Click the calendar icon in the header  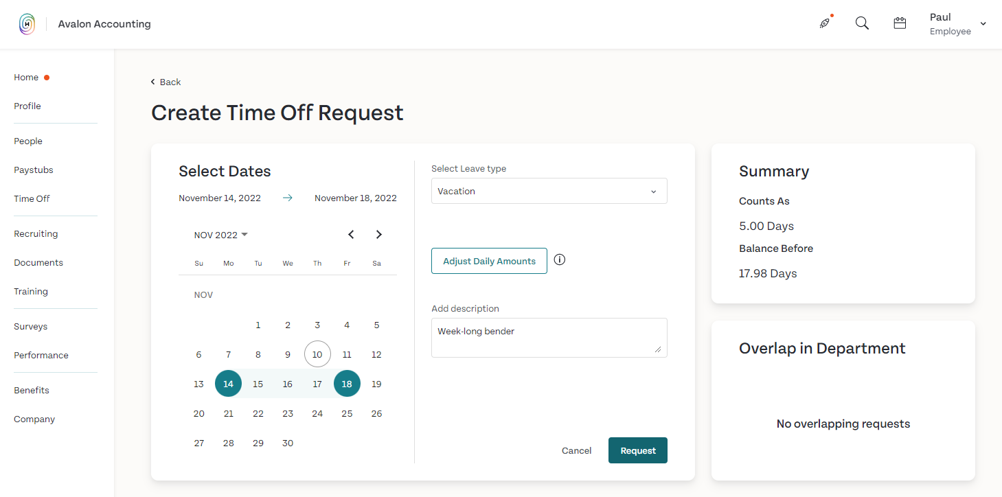[x=900, y=23]
